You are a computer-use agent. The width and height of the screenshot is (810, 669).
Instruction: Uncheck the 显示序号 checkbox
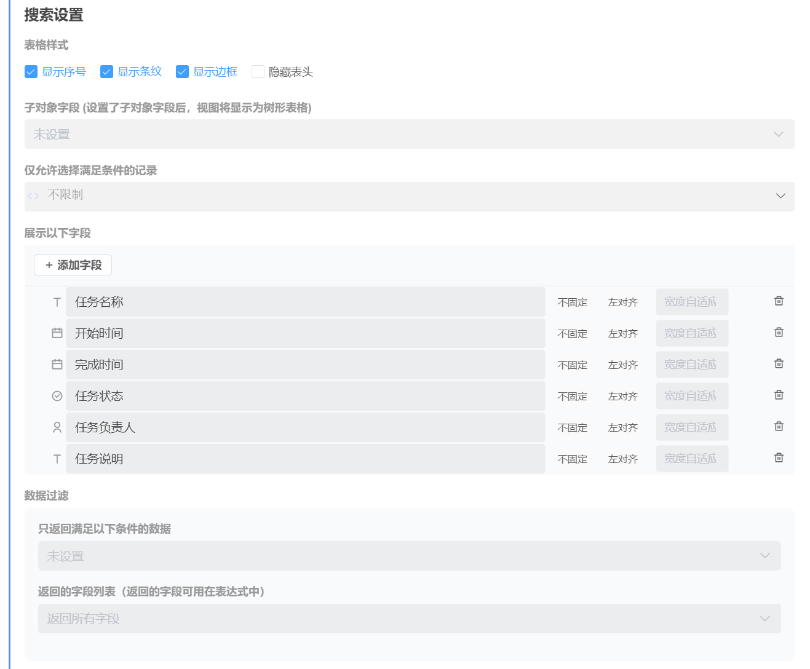tap(31, 71)
